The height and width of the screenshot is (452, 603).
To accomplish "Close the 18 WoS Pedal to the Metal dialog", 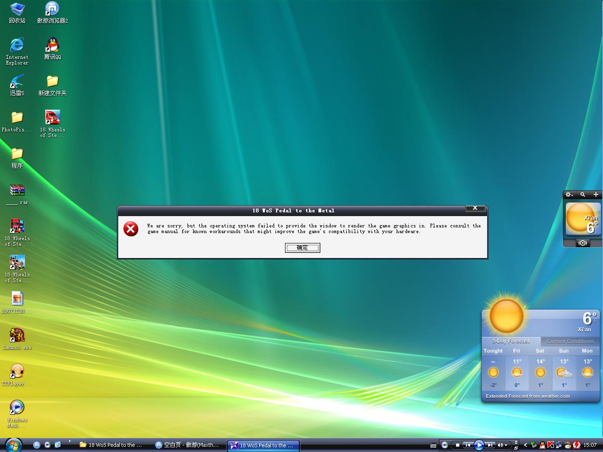I will tap(475, 208).
